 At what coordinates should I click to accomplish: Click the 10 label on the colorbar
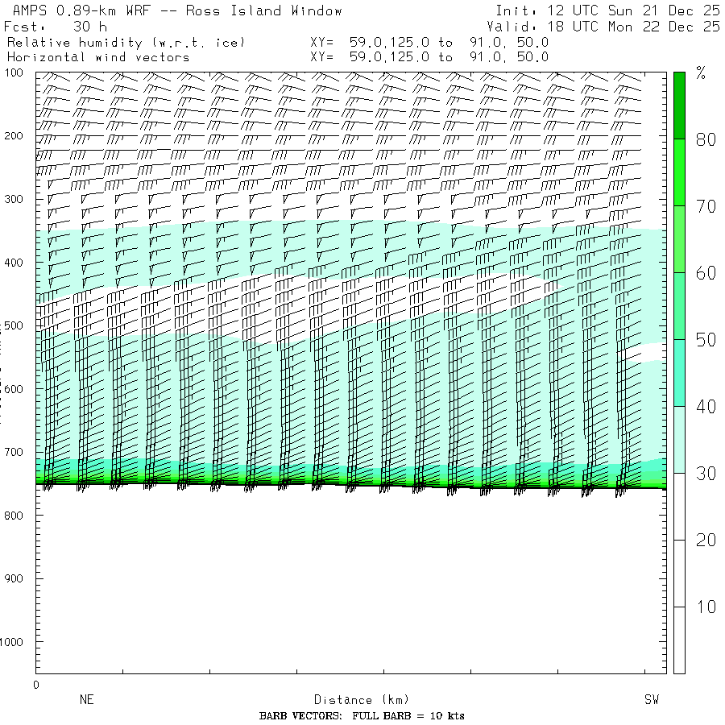tap(706, 607)
